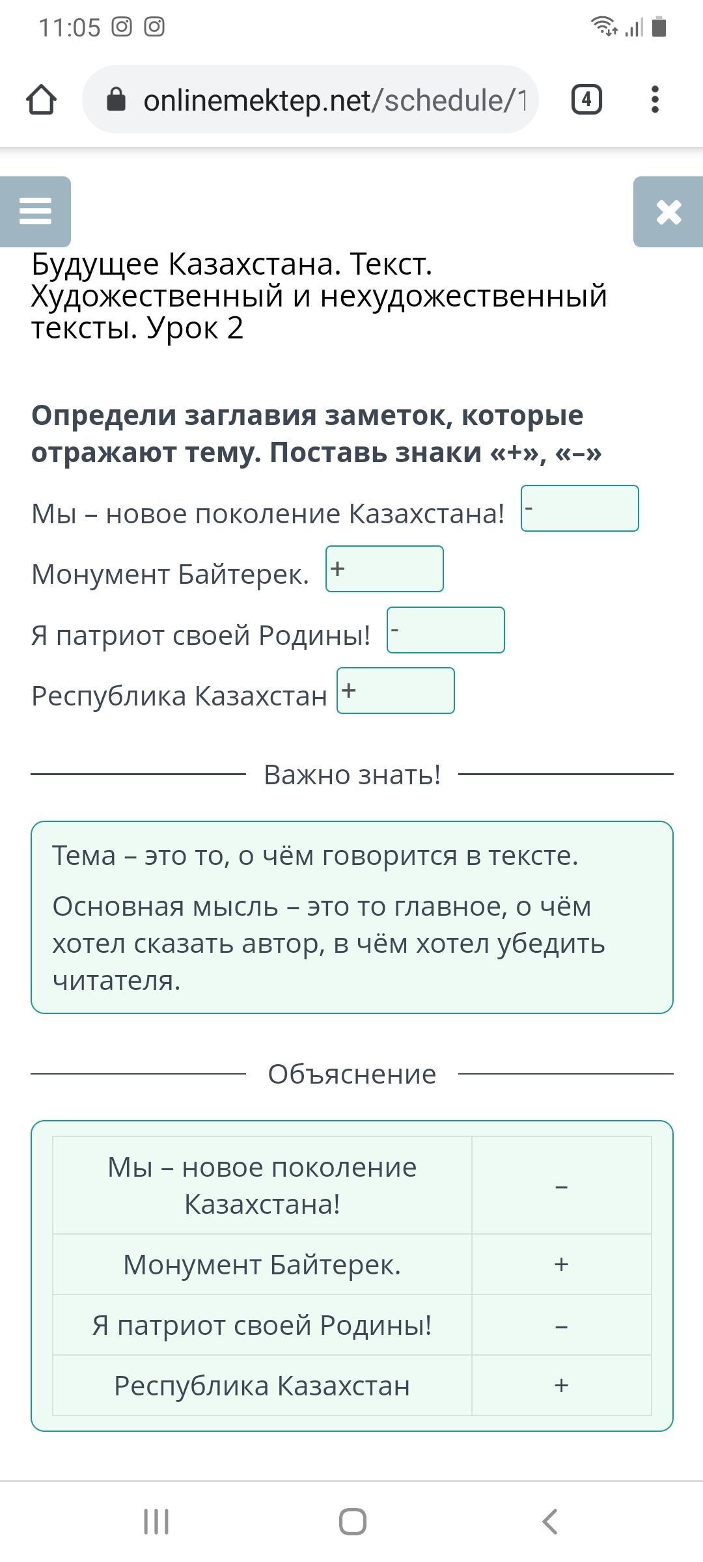Viewport: 703px width, 1562px height.
Task: Click answer field beside "Я патриот своей Родины!"
Action: coord(445,630)
